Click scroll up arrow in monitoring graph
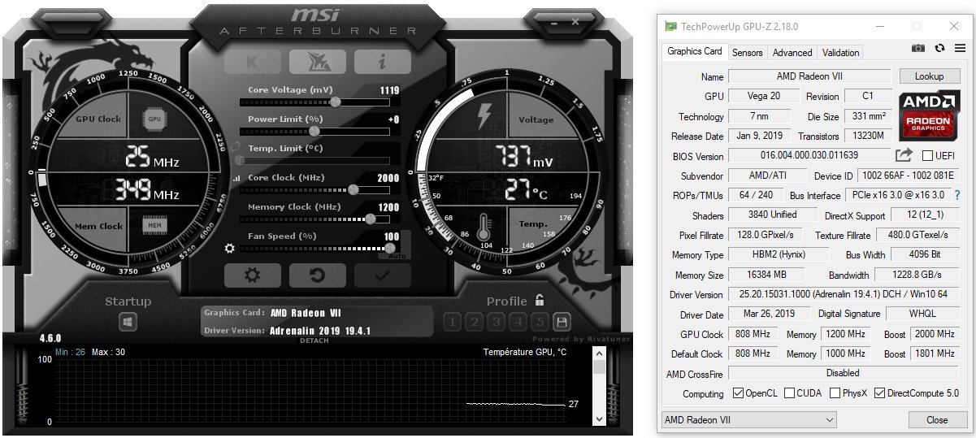976x438 pixels. (x=600, y=354)
